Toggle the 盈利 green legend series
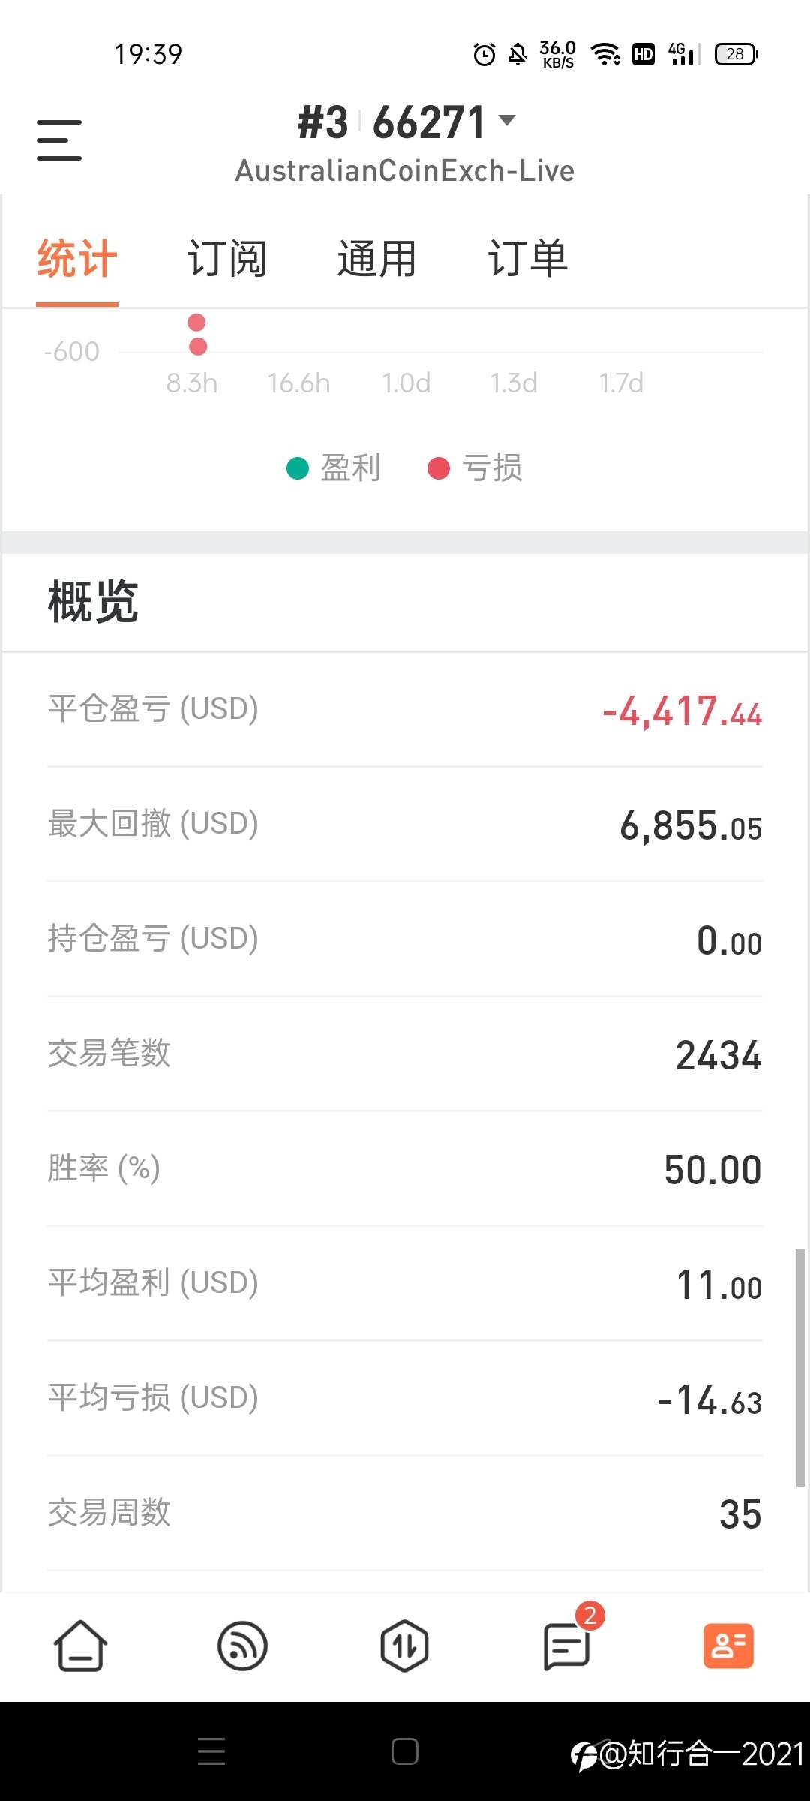 tap(334, 468)
